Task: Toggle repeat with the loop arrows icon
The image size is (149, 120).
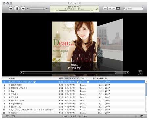Action: pyautogui.click(x=13, y=116)
